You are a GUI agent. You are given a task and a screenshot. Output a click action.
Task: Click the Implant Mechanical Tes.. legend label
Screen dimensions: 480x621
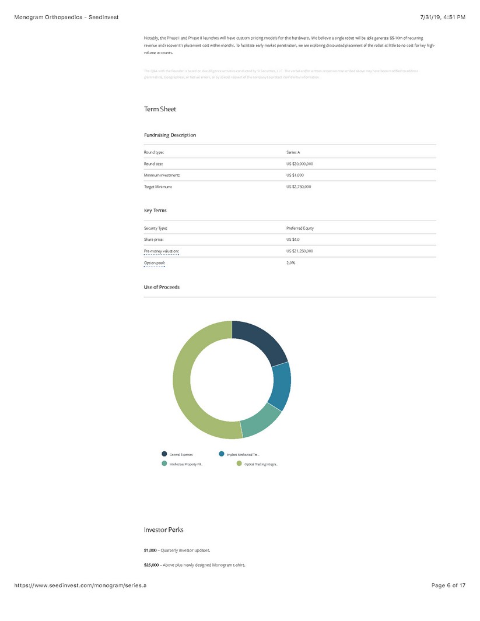pyautogui.click(x=243, y=454)
